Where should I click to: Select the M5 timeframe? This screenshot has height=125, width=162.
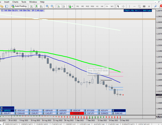coord(82,6)
